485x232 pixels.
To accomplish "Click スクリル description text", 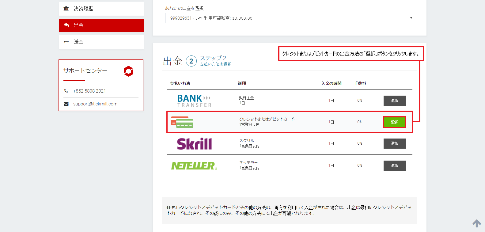I will (247, 140).
